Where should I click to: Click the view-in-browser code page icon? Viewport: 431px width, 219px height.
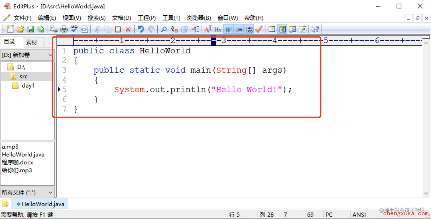pyautogui.click(x=84, y=29)
